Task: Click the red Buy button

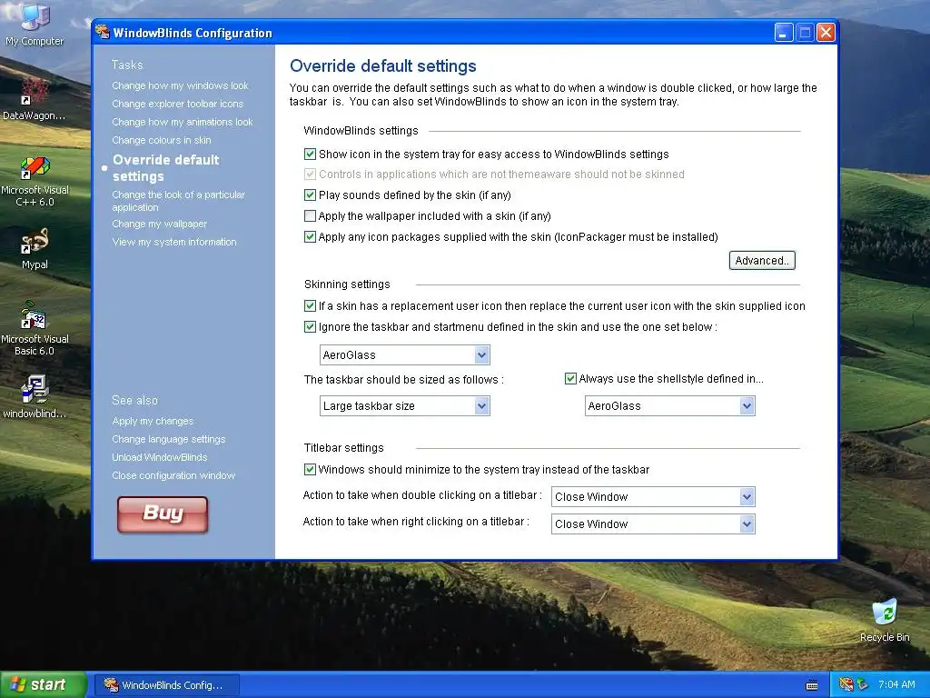Action: [x=163, y=514]
